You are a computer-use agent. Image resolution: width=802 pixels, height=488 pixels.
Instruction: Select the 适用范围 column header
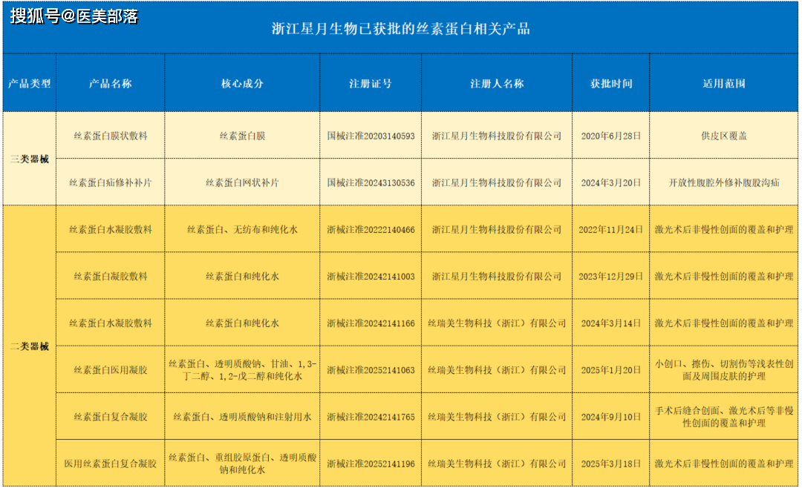724,83
